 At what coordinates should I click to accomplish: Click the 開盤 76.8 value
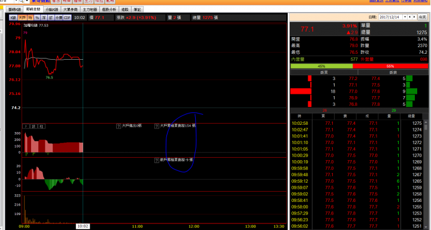354,39
